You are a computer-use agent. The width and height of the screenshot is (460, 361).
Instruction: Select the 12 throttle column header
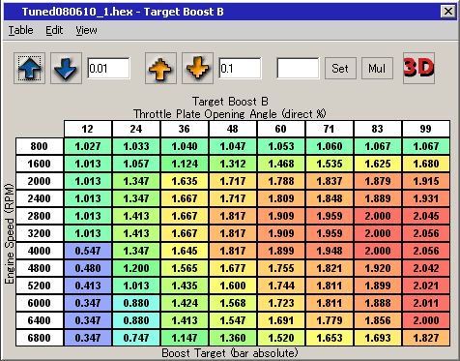click(x=88, y=129)
